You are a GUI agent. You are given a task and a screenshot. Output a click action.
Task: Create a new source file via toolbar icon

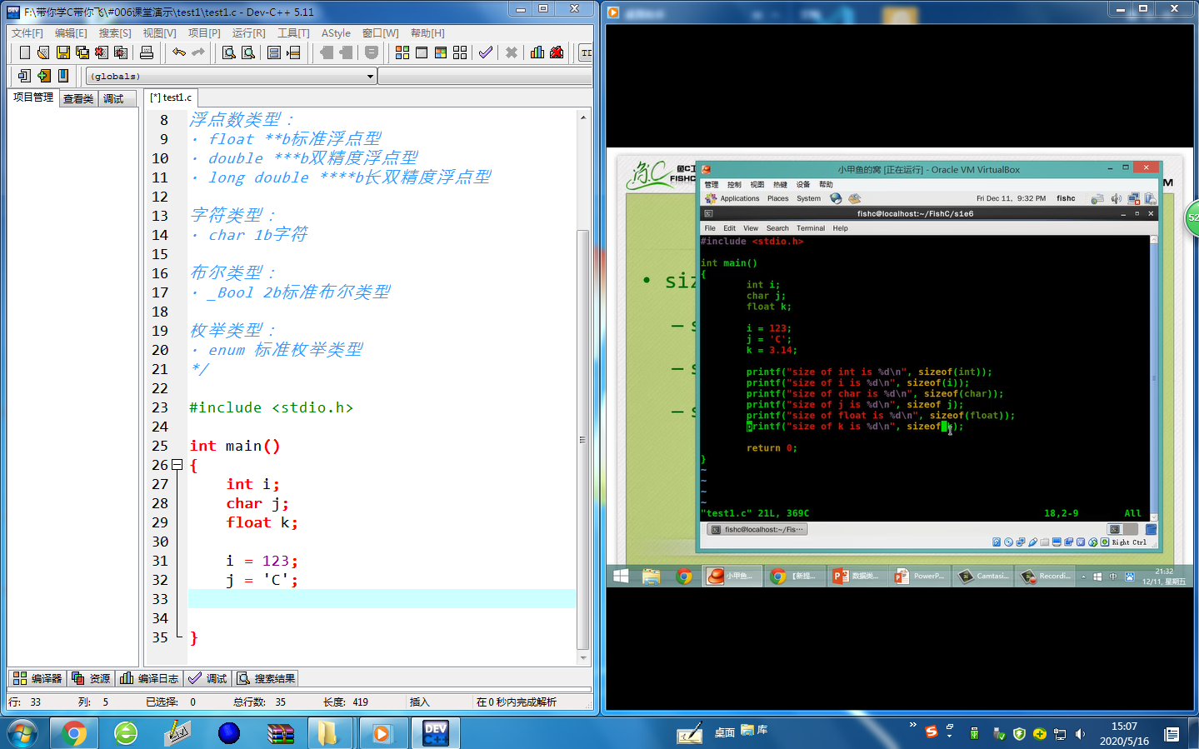point(24,52)
